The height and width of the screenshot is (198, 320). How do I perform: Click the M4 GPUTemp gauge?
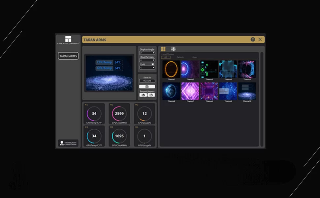coord(94,136)
